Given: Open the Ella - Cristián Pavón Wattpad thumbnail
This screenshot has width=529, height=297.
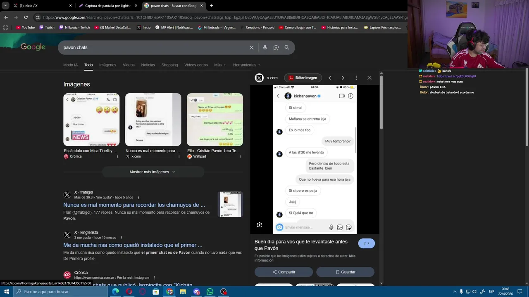Looking at the screenshot, I should click(x=215, y=120).
